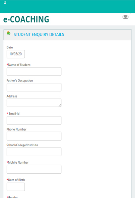Click into the Mobile Number input box
135x198 pixels.
(34, 169)
